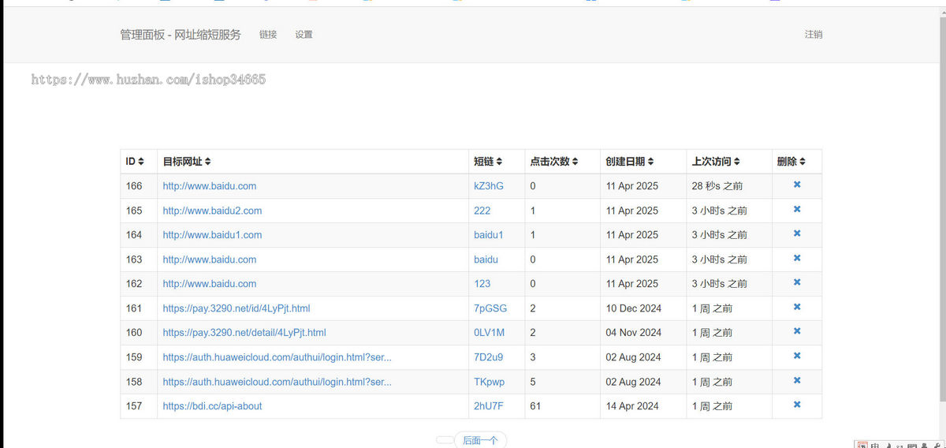This screenshot has width=946, height=448.
Task: Select the ID cell 160
Action: [x=139, y=333]
